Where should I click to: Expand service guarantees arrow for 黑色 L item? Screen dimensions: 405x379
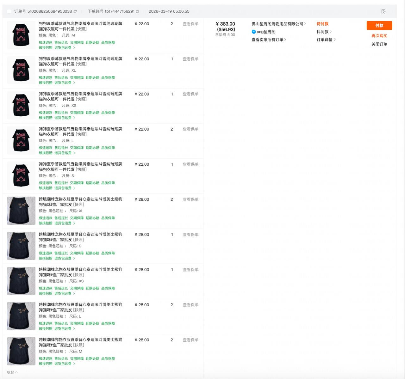click(74, 153)
